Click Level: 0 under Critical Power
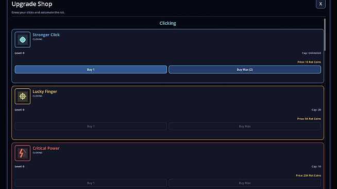The height and width of the screenshot is (189, 337). pos(20,166)
